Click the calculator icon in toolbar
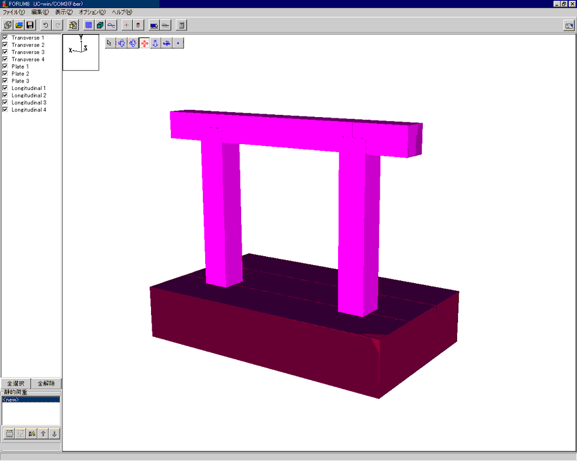 [x=181, y=25]
